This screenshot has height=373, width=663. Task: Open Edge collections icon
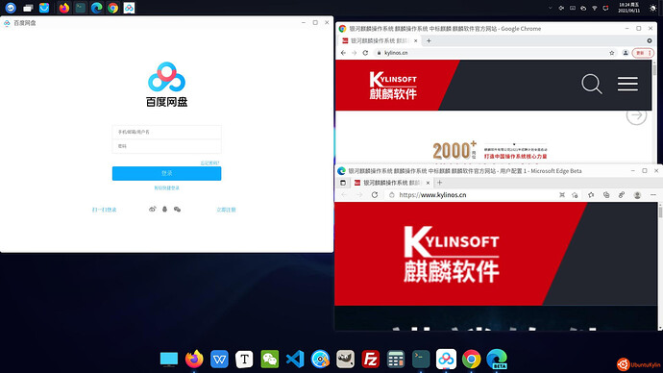[x=606, y=195]
